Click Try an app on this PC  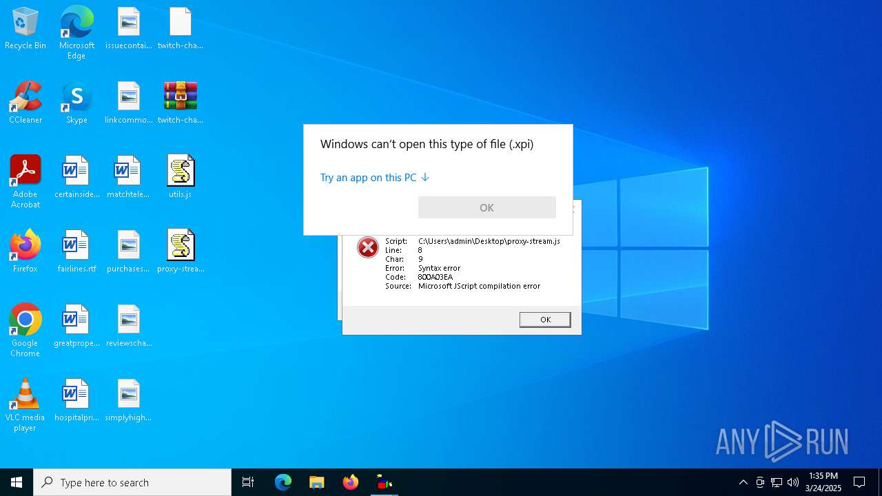pos(374,178)
